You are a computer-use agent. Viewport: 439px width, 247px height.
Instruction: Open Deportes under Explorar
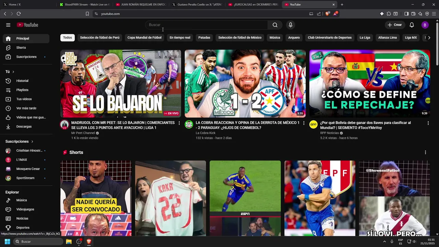click(26, 227)
